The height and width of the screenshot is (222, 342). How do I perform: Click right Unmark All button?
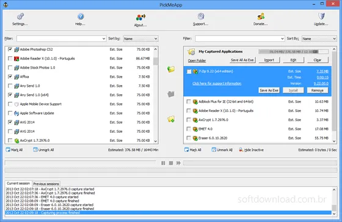tap(222, 150)
